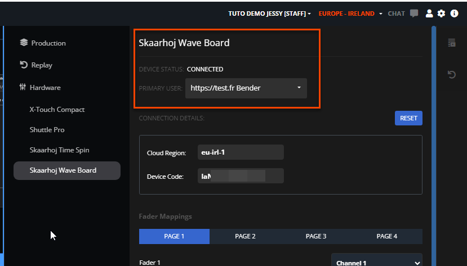Click the blue vertical scrollbar
The image size is (467, 266).
coord(433,141)
